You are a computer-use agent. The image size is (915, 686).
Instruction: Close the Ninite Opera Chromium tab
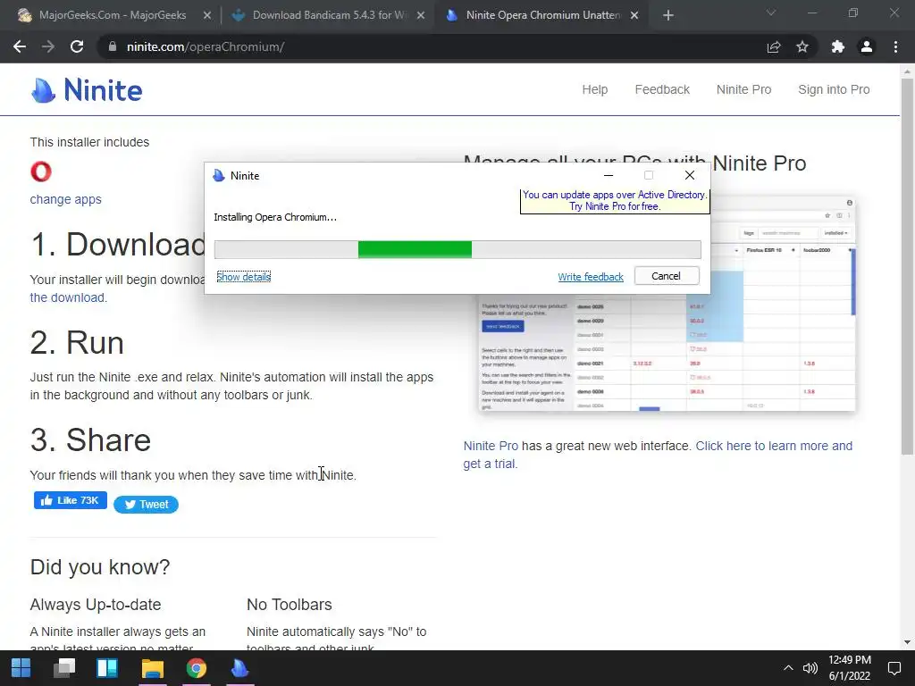[634, 16]
